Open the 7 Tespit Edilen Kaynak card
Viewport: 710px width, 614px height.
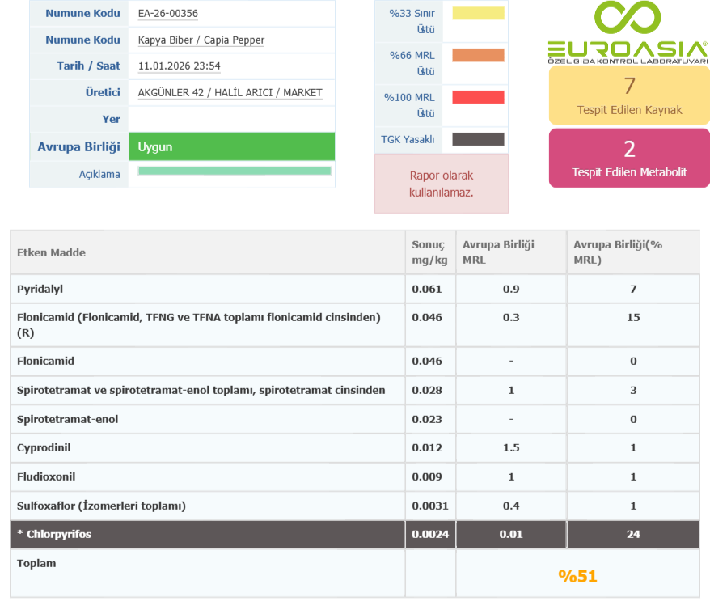[x=629, y=95]
